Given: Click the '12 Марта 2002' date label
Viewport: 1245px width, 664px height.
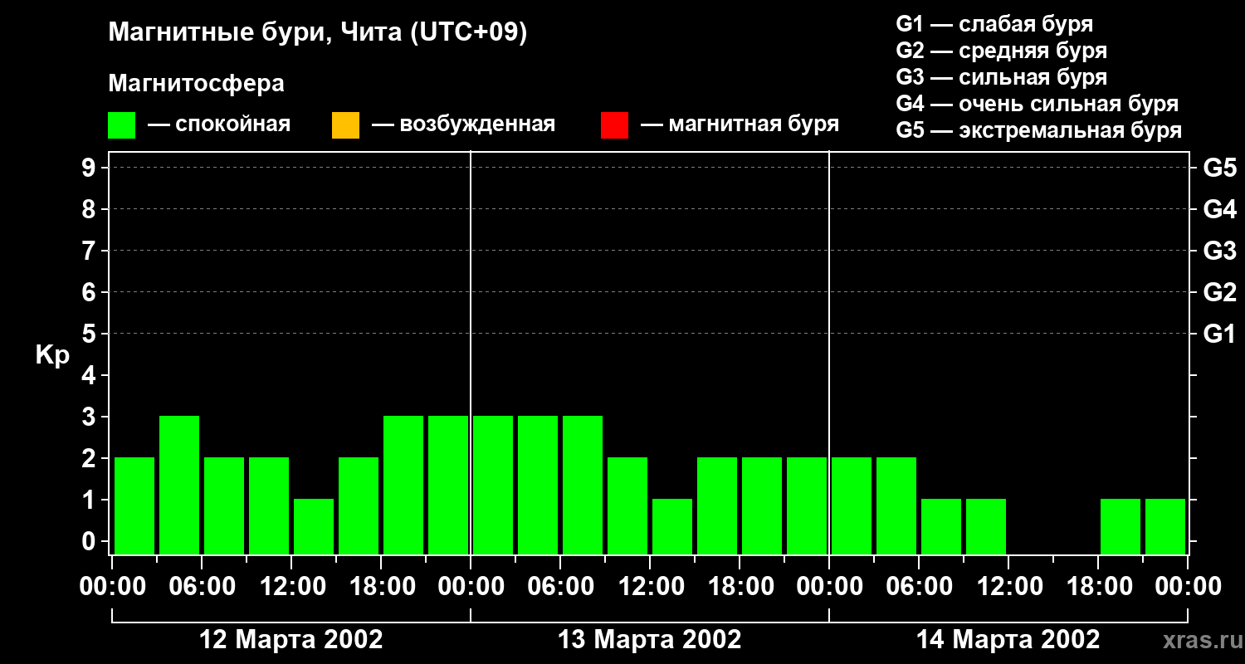Looking at the screenshot, I should click(x=291, y=640).
